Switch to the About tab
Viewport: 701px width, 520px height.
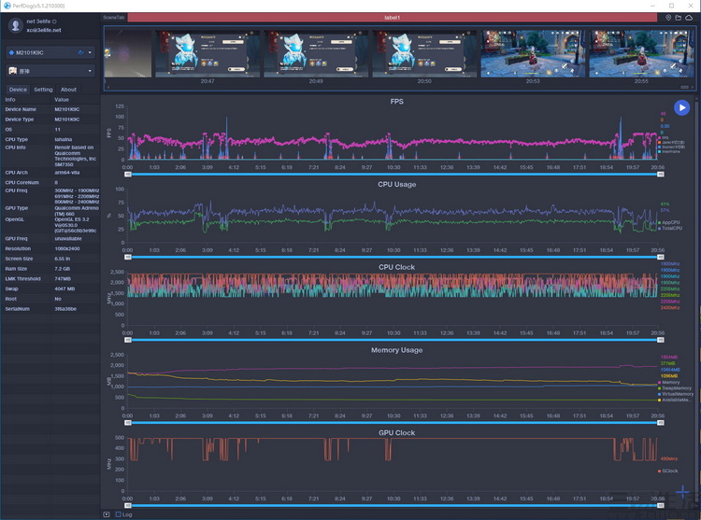(x=68, y=90)
